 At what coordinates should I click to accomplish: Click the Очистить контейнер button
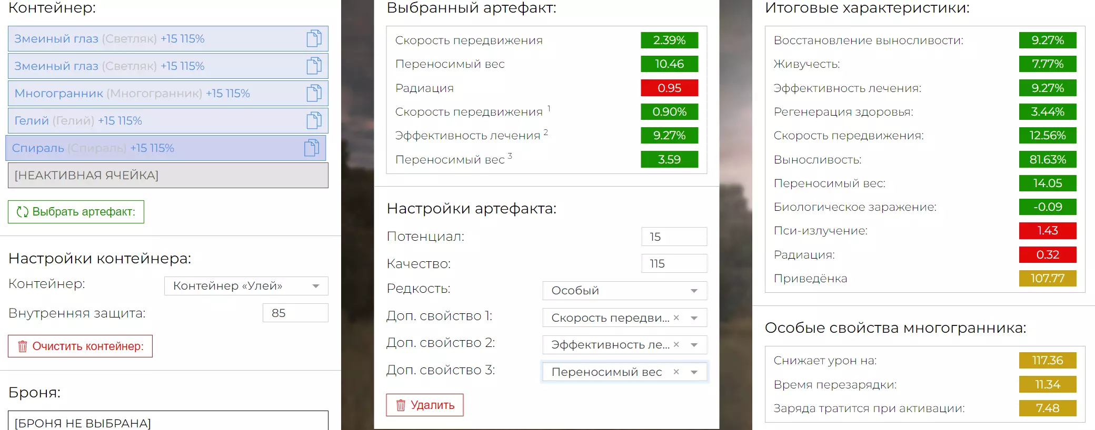[80, 346]
